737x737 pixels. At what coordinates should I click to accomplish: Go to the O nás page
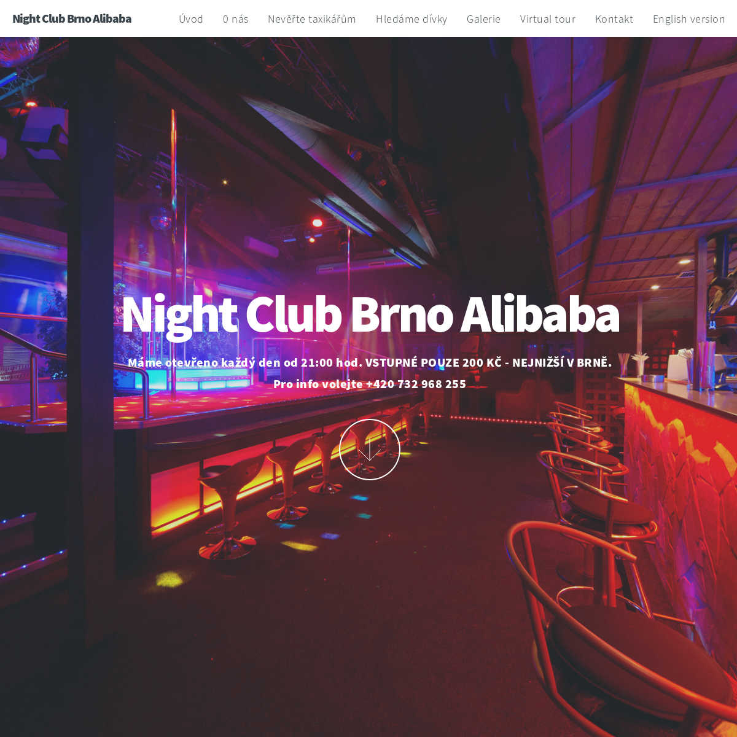pos(236,19)
